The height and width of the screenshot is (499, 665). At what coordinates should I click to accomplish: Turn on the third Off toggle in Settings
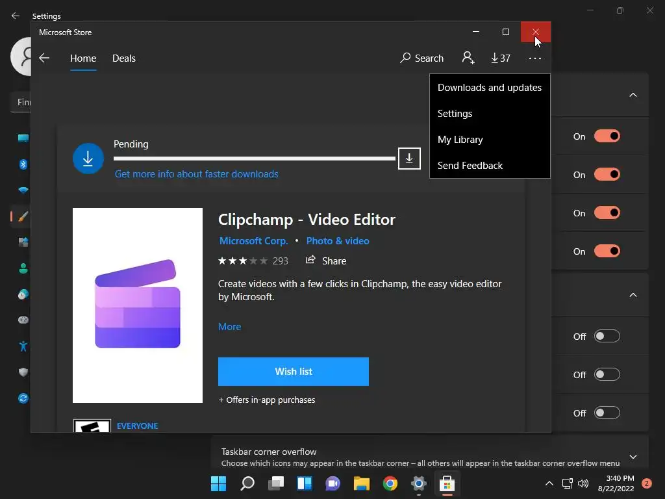pos(607,413)
